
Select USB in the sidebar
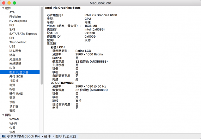pyautogui.click(x=12, y=46)
